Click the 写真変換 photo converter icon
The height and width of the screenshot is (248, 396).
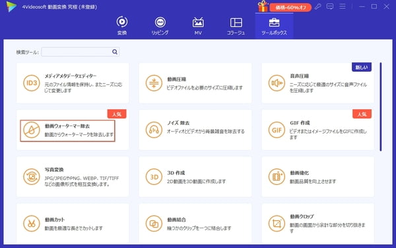(32, 177)
